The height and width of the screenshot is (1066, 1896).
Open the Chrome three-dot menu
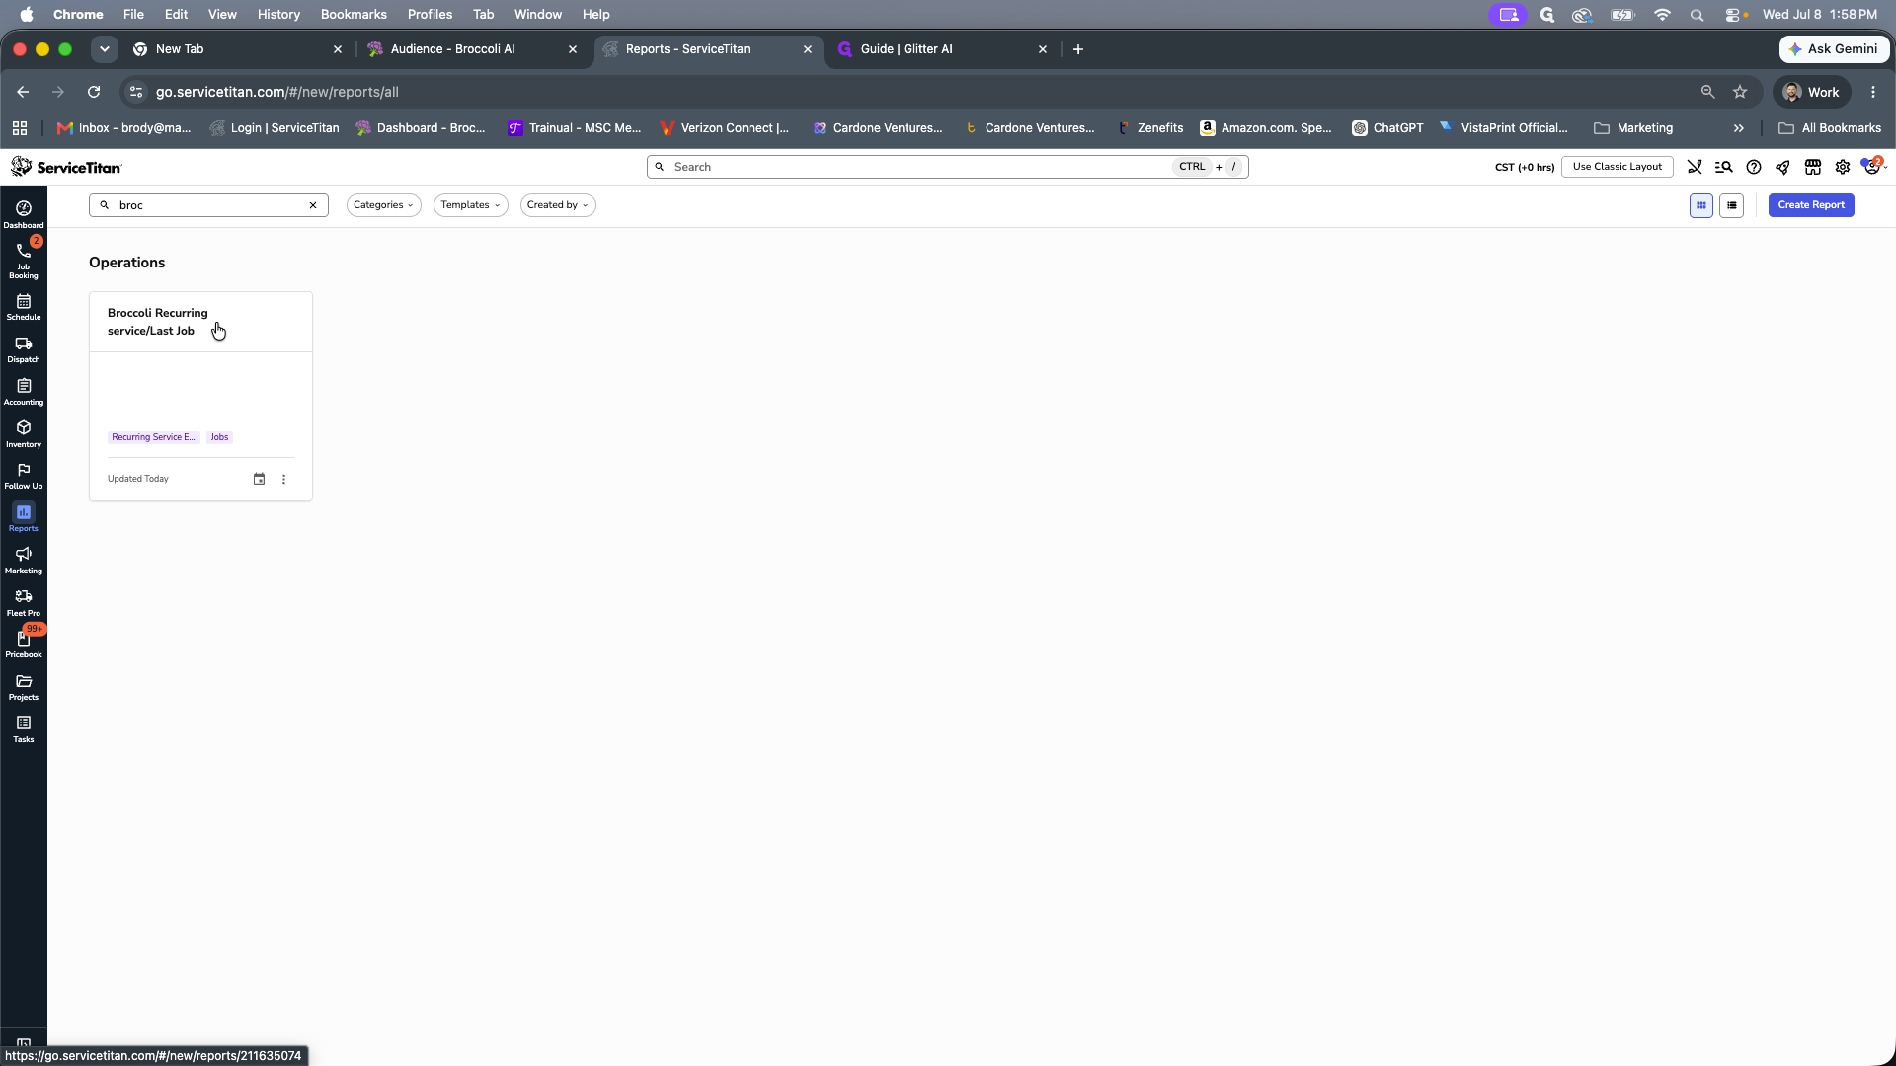[x=1873, y=92]
